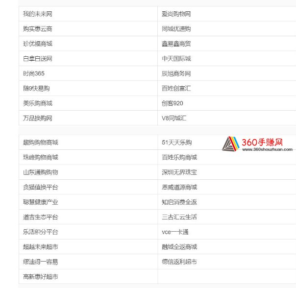The width and height of the screenshot is (296, 288).
Task: Select the text '贪猫值换平台'
Action: tap(41, 187)
